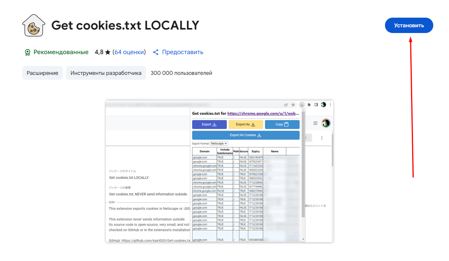Image resolution: width=449 pixels, height=261 pixels.
Task: Click the cookie house extension logo
Action: coord(34,26)
